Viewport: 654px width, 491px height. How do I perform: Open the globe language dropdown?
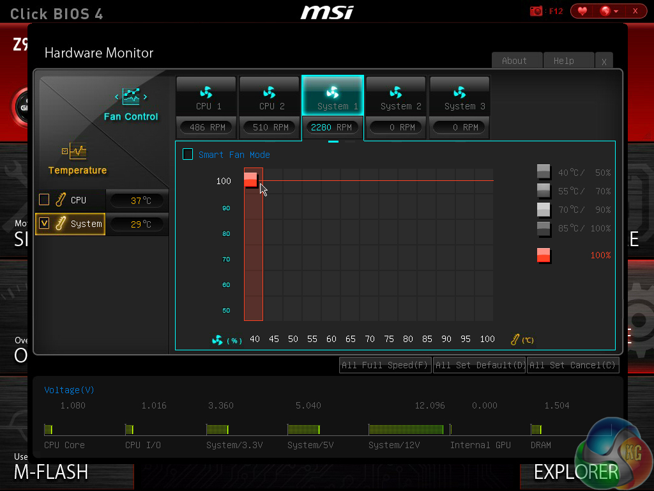pyautogui.click(x=609, y=11)
